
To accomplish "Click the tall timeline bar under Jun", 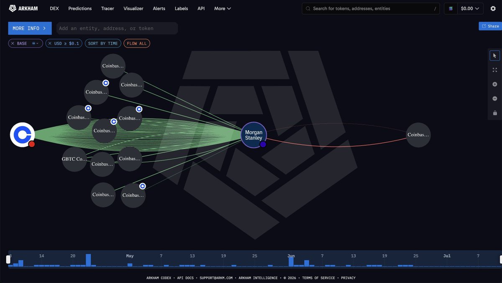I will point(291,262).
